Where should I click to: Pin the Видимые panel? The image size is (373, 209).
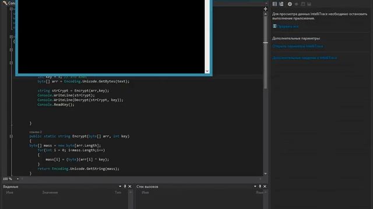(125, 186)
